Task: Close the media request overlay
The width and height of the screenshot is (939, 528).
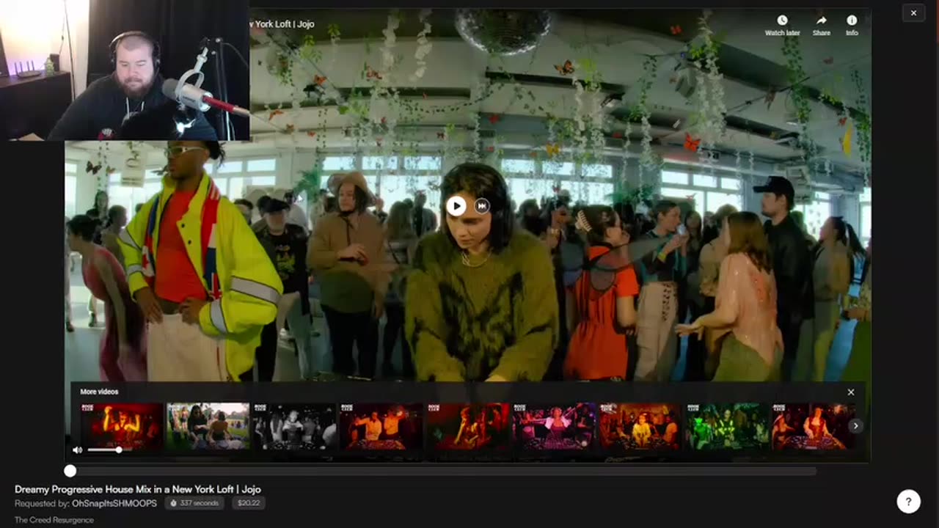Action: 913,12
